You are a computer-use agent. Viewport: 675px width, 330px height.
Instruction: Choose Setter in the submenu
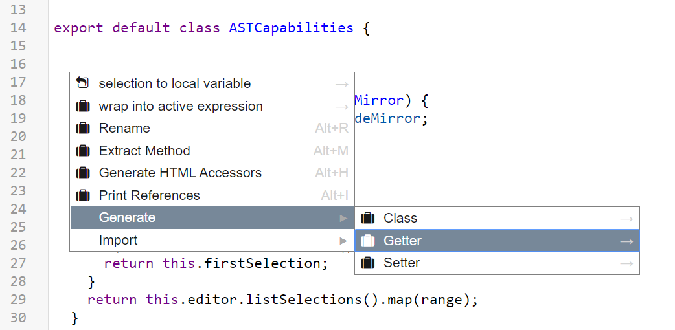[402, 263]
